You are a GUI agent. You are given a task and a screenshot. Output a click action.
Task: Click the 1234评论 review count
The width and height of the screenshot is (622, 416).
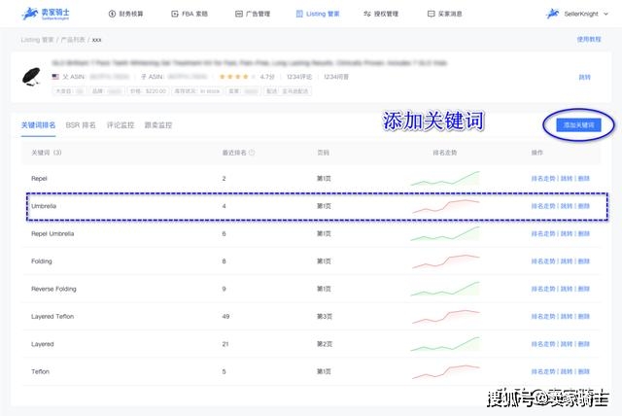pyautogui.click(x=299, y=77)
